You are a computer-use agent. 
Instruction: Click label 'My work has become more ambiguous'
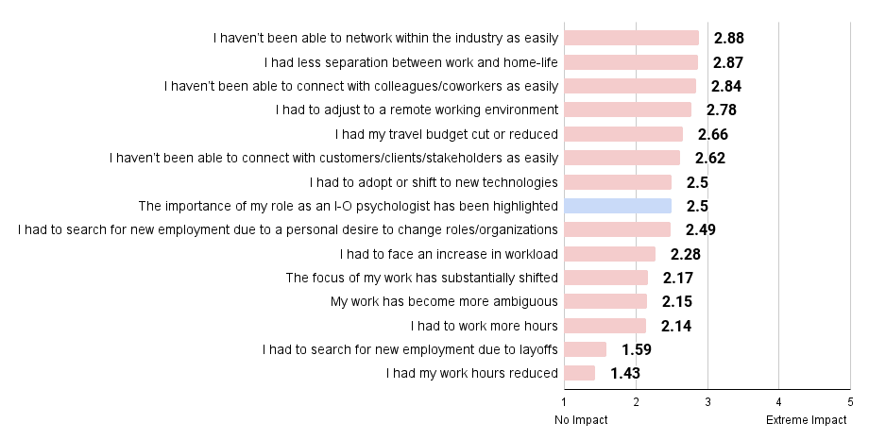click(x=444, y=301)
